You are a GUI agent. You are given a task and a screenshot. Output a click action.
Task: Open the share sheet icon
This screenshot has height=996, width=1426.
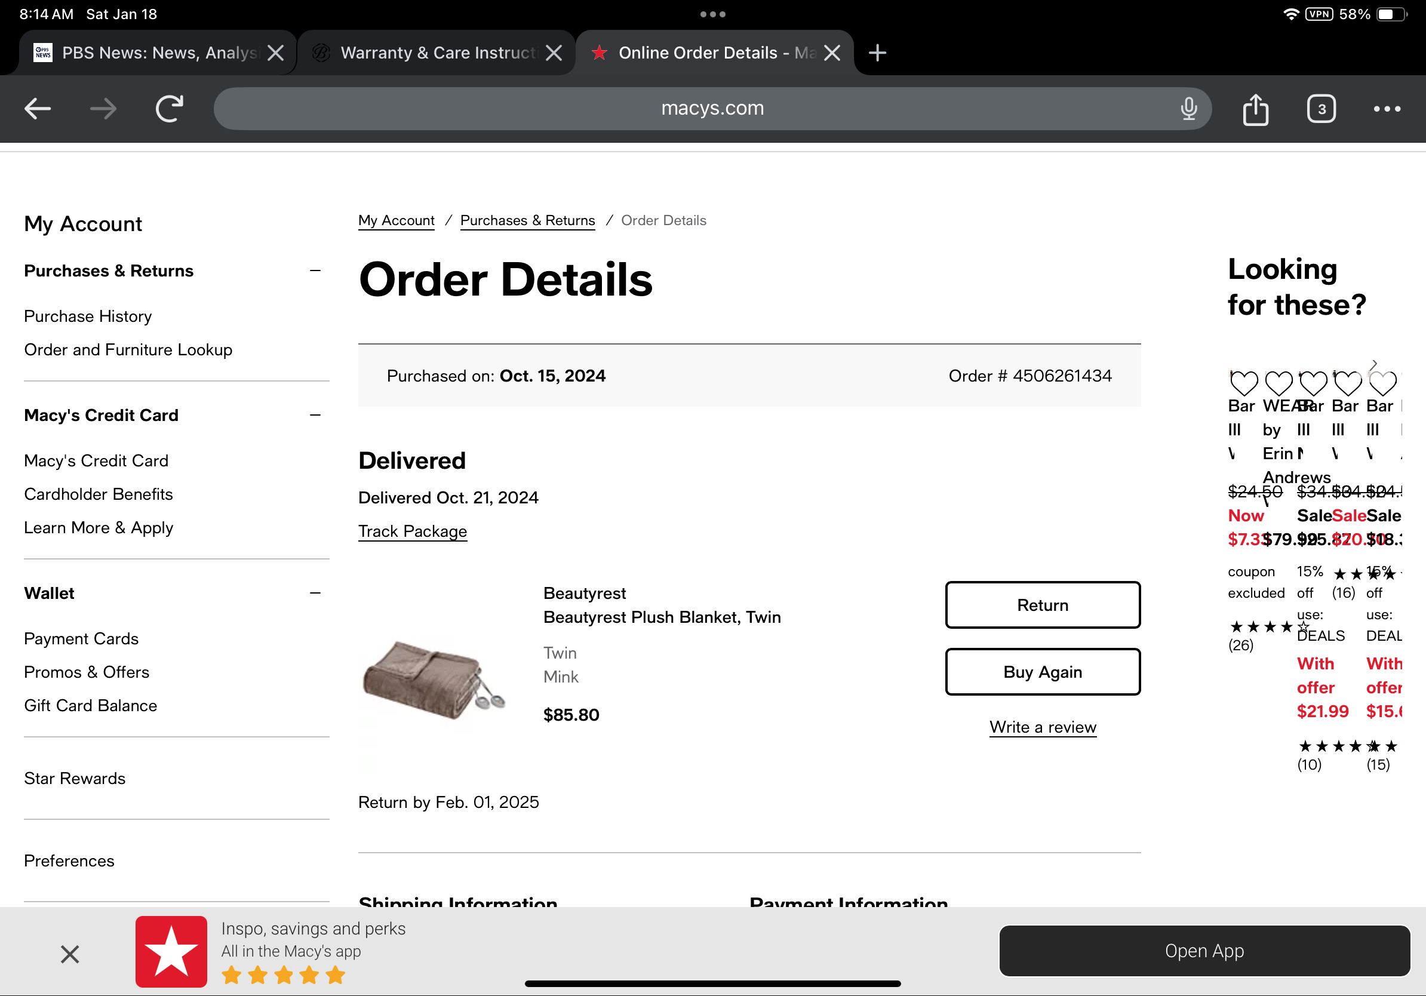click(x=1255, y=109)
